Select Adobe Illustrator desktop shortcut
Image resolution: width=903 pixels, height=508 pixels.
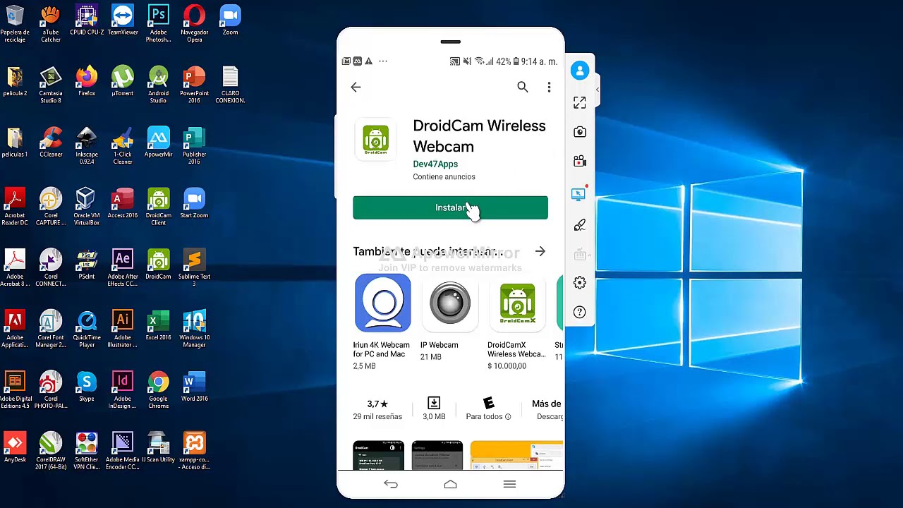(x=123, y=329)
